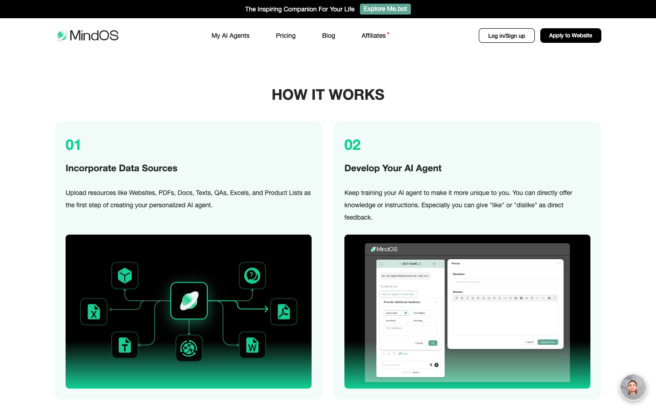Image resolution: width=656 pixels, height=410 pixels.
Task: Click the HOW IT WORKS title
Action: coord(328,95)
